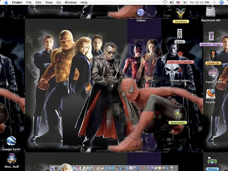228x171 pixels.
Task: Open the Help menu
Action: click(84, 2)
